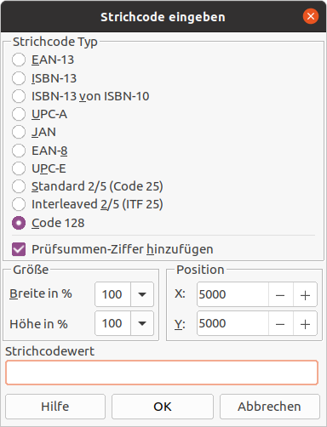Increase the X position with plus button
This screenshot has height=427, width=327.
(x=305, y=294)
